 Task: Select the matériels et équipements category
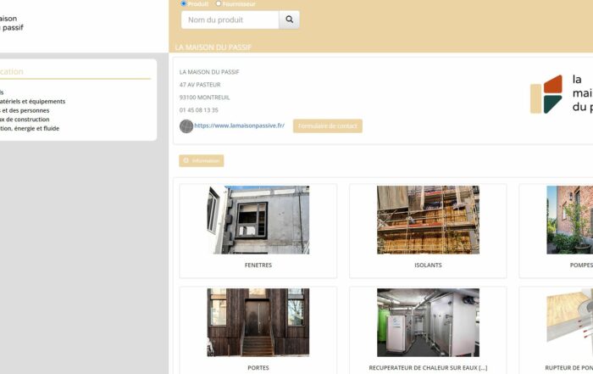click(x=34, y=101)
